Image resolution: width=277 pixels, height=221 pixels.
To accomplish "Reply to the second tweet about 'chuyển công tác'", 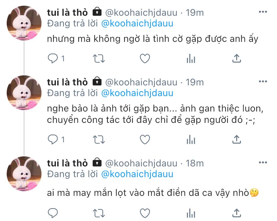I will coord(53,140).
